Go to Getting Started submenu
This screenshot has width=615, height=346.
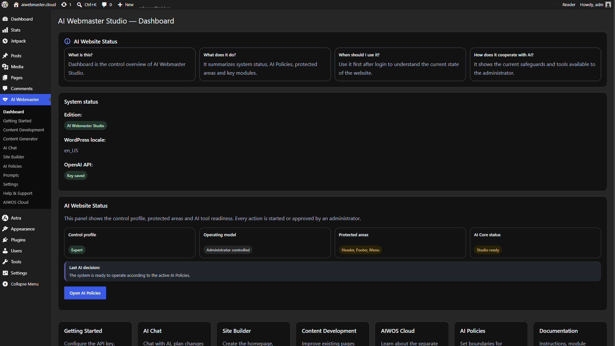point(17,121)
